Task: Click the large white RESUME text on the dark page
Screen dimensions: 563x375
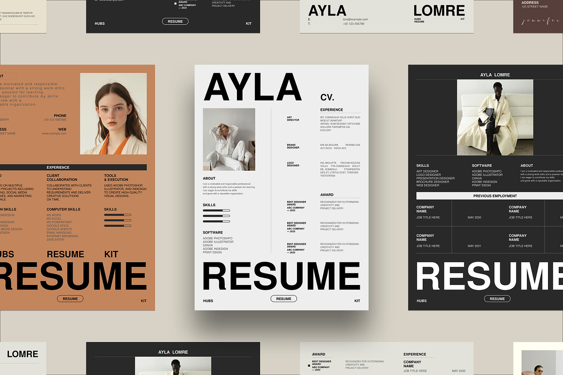Action: [489, 277]
